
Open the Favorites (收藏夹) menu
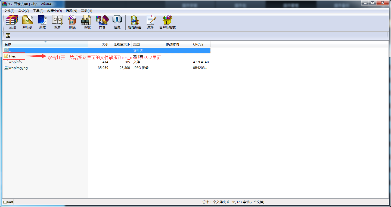point(55,11)
